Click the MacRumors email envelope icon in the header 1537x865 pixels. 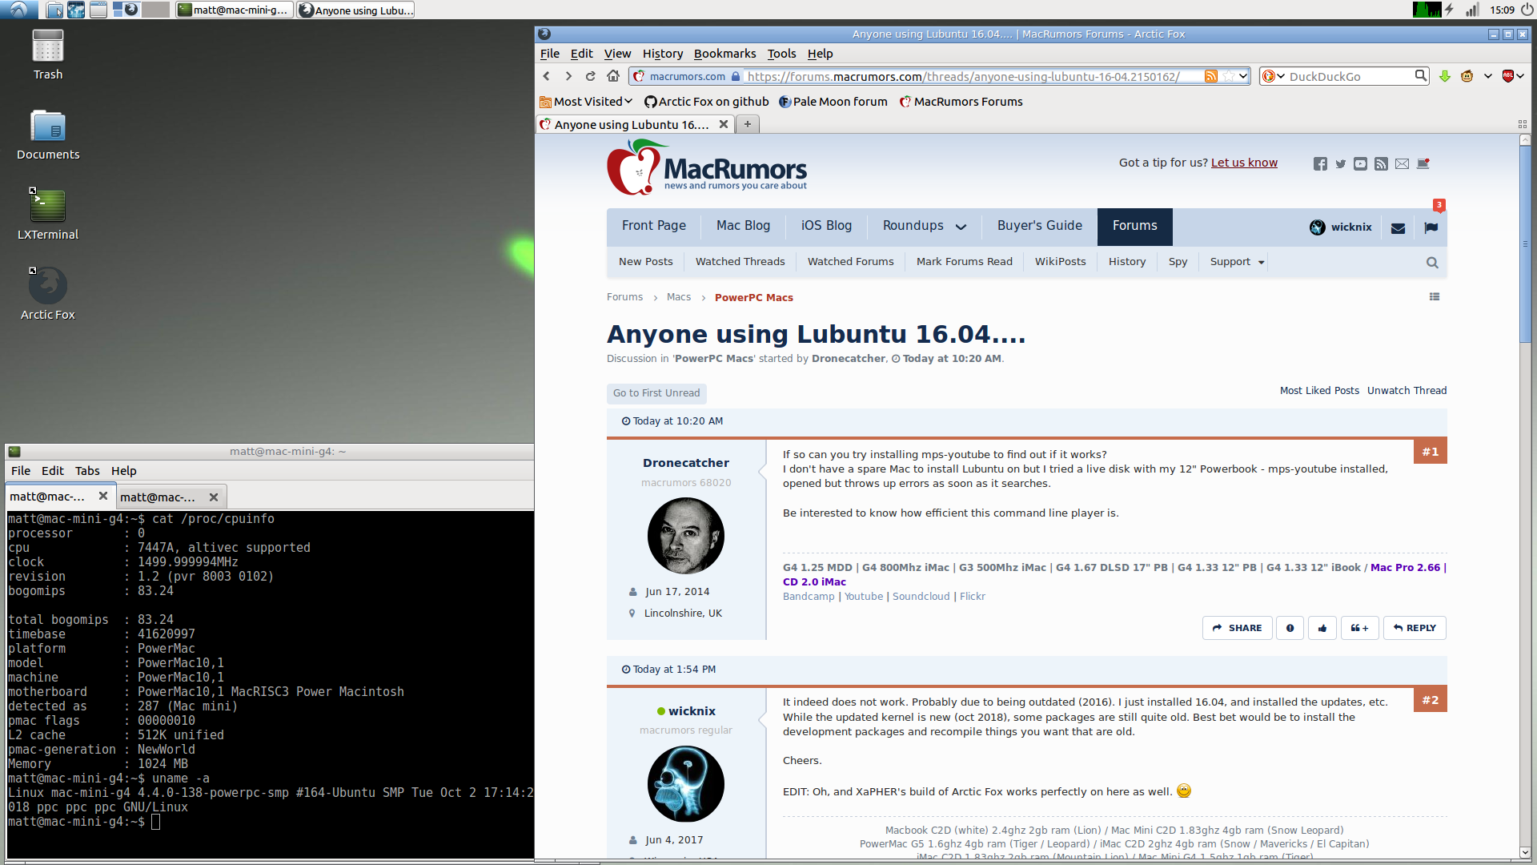(1402, 163)
